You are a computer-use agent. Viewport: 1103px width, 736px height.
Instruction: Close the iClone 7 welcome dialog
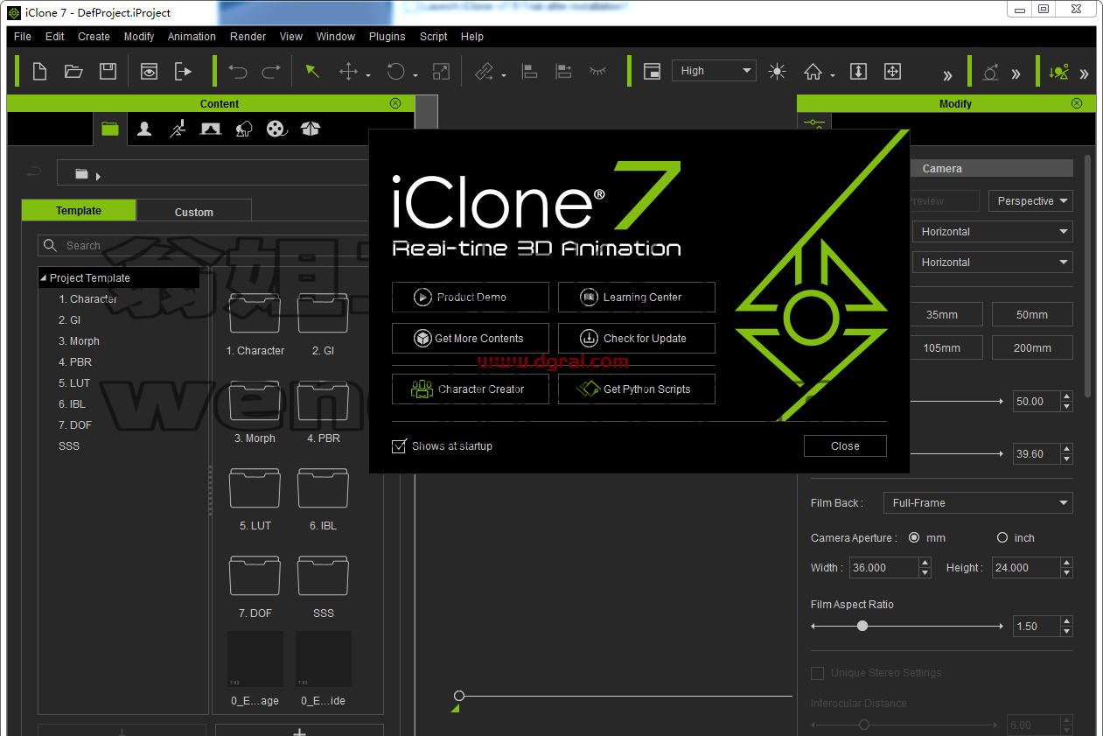tap(845, 445)
